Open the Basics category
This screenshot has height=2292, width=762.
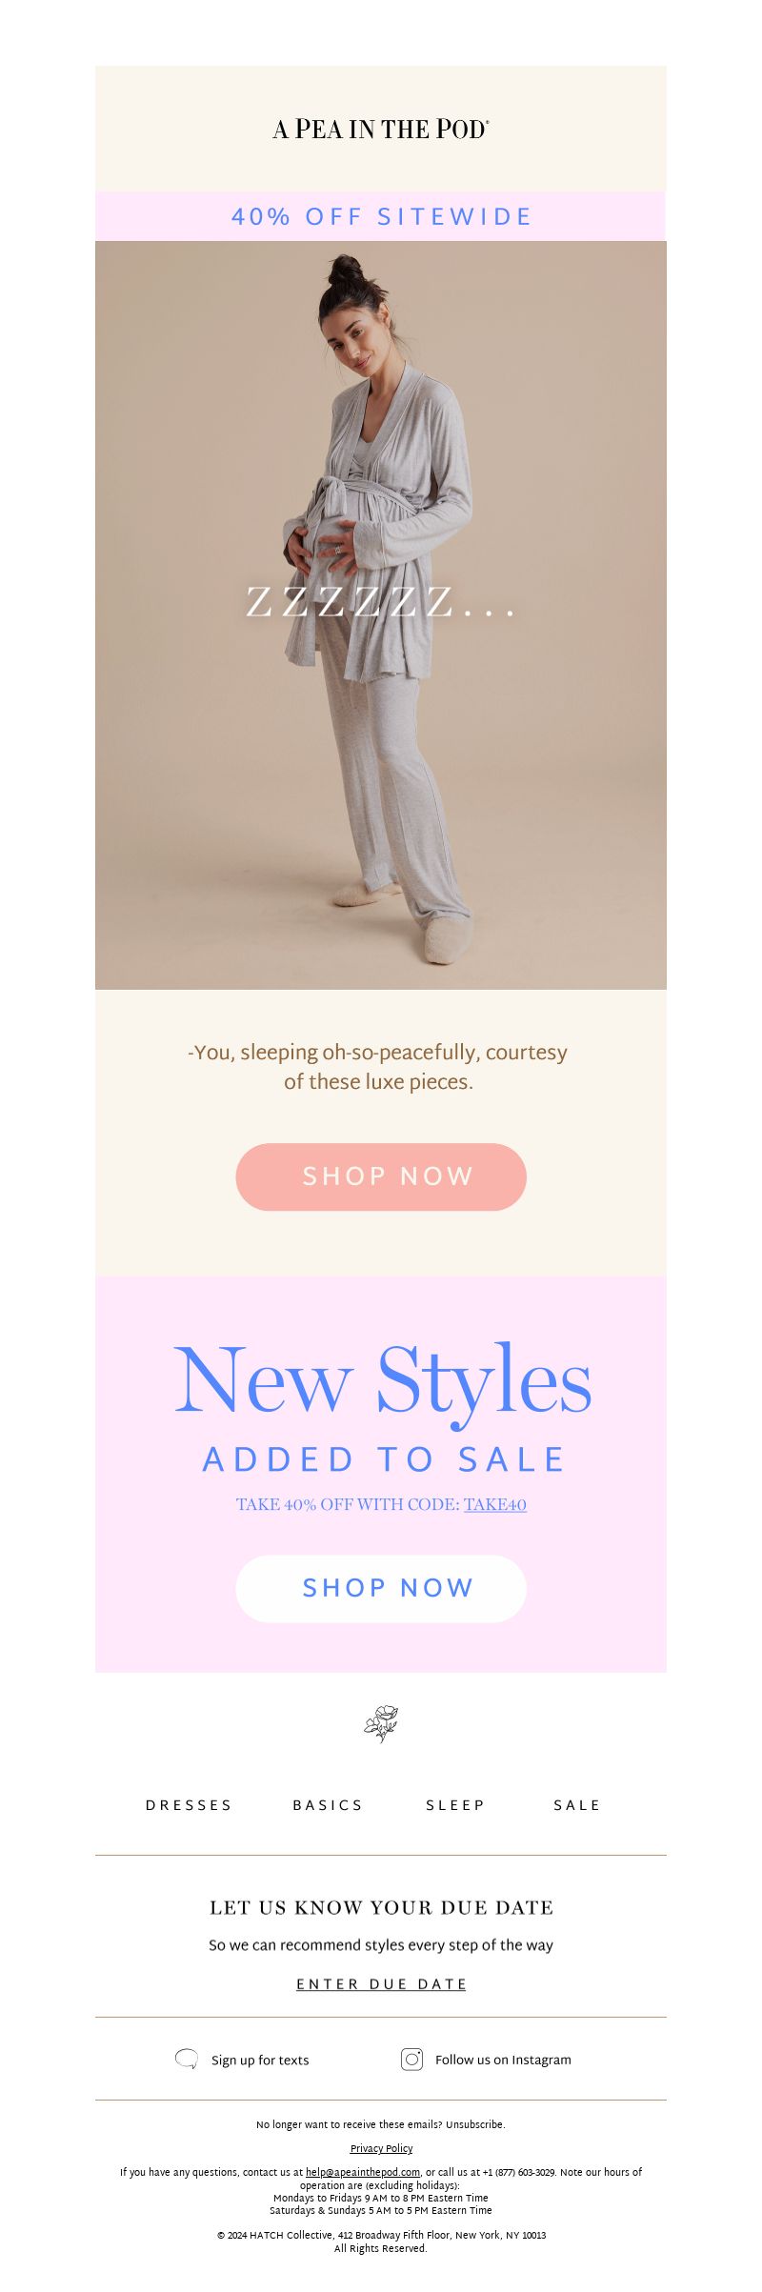(x=328, y=1805)
